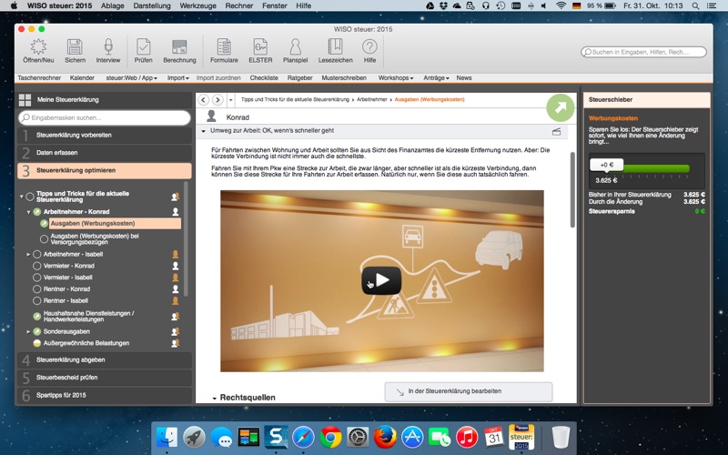The image size is (728, 455).
Task: Toggle Haushaltsnahe Dienstleistungen status circle
Action: pos(37,316)
